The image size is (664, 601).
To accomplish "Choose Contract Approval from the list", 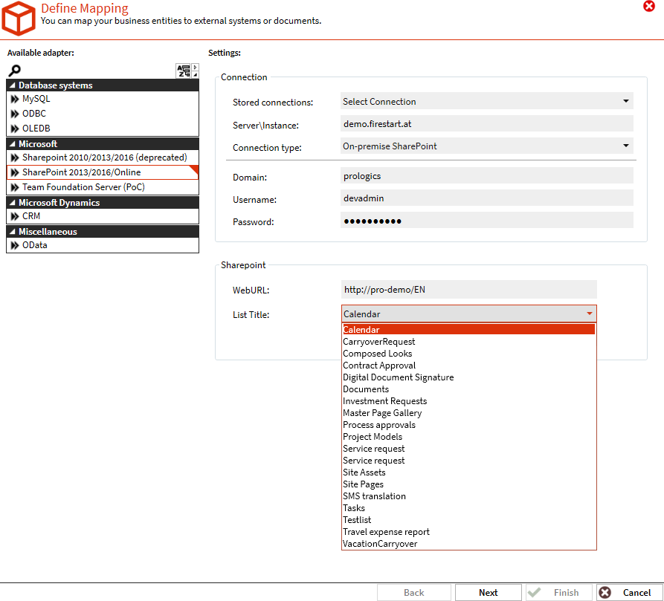I will [x=379, y=366].
